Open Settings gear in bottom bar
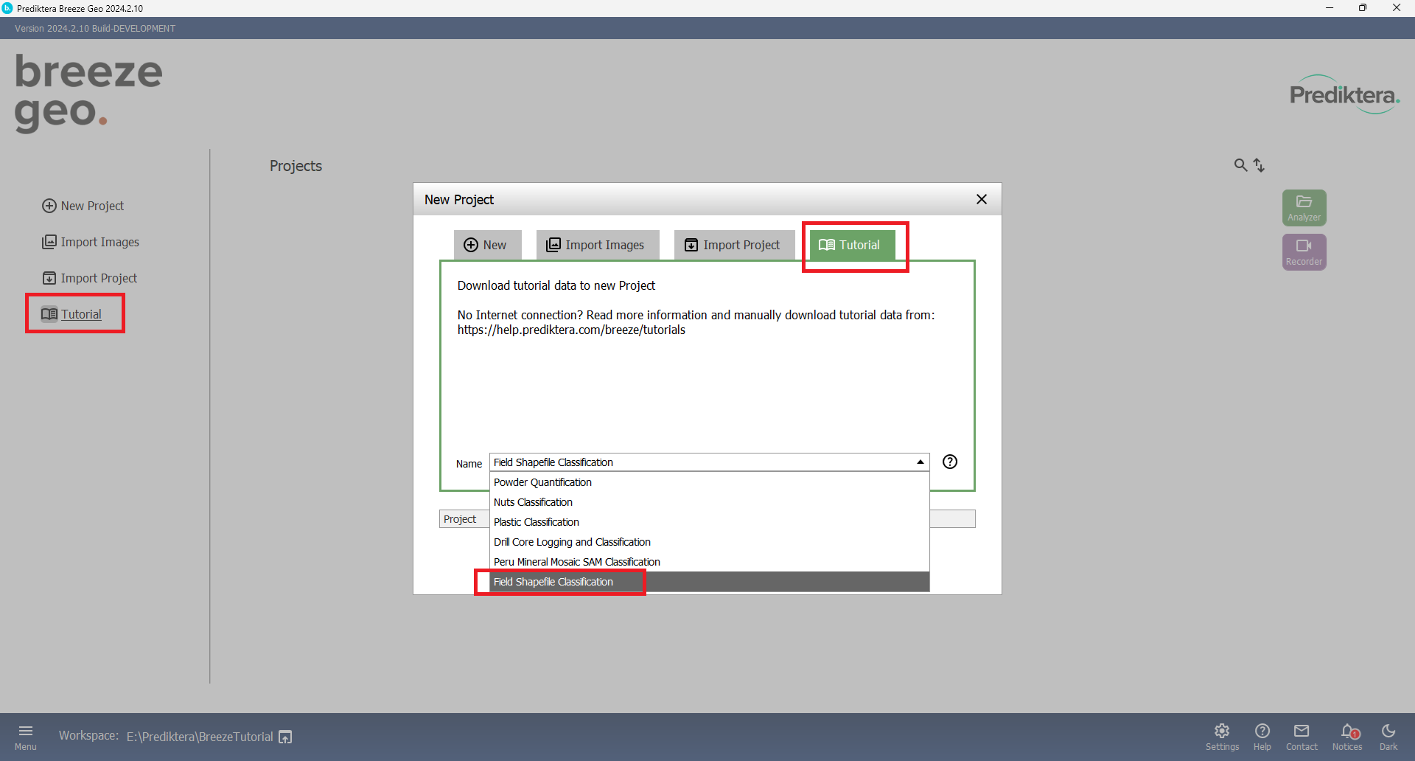 point(1222,736)
